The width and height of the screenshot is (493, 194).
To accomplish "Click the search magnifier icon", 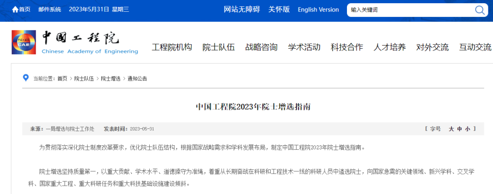I will (x=479, y=10).
